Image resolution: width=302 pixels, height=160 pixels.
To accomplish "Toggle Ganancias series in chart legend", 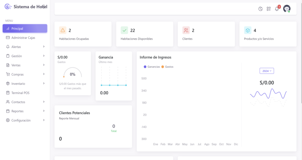I will point(152,67).
